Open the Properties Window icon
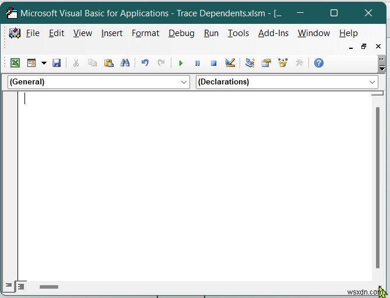390x298 pixels. (x=266, y=63)
